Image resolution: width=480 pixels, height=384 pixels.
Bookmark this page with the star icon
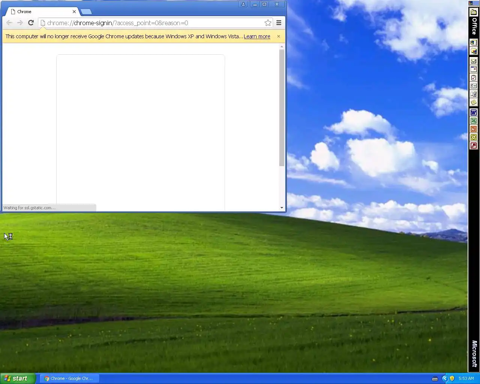(x=268, y=23)
